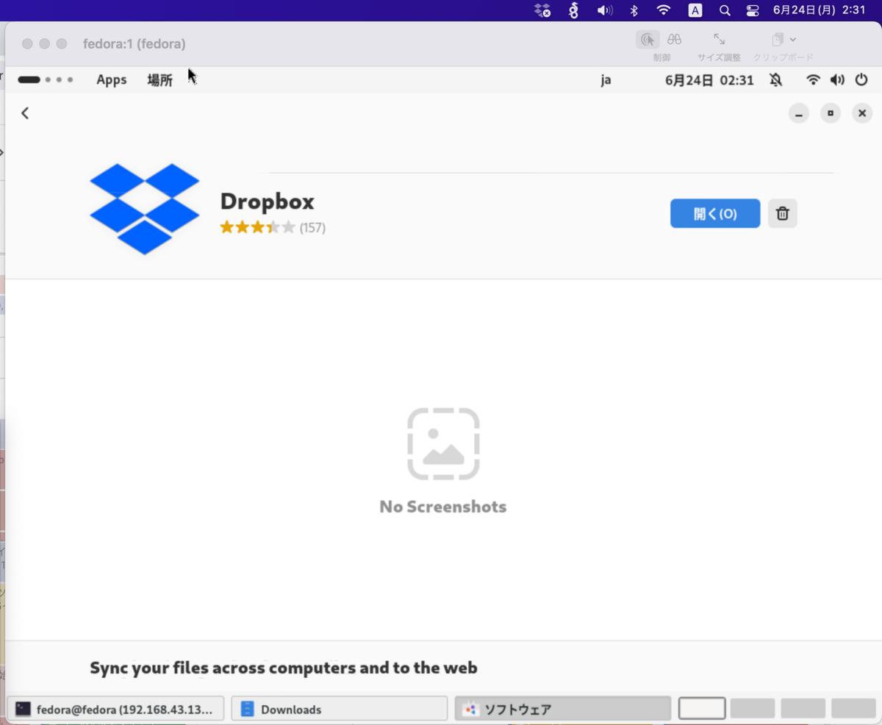Screen dimensions: 882x725
Task: Open the 場所 menu
Action: click(x=159, y=79)
